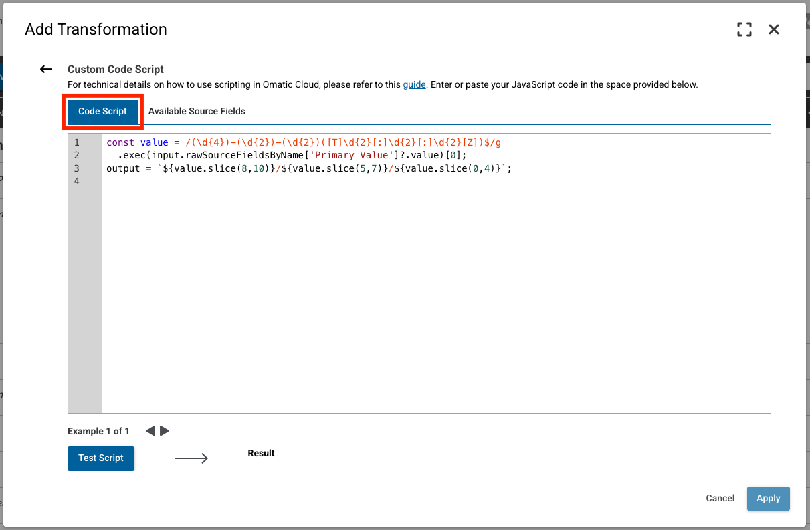Switch to the Available Source Fields tab
This screenshot has width=810, height=530.
point(197,111)
